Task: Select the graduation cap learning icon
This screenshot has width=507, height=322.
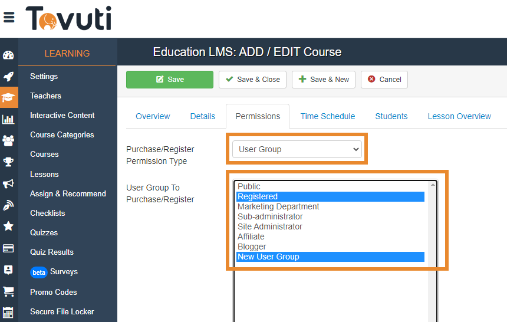Action: 9,97
